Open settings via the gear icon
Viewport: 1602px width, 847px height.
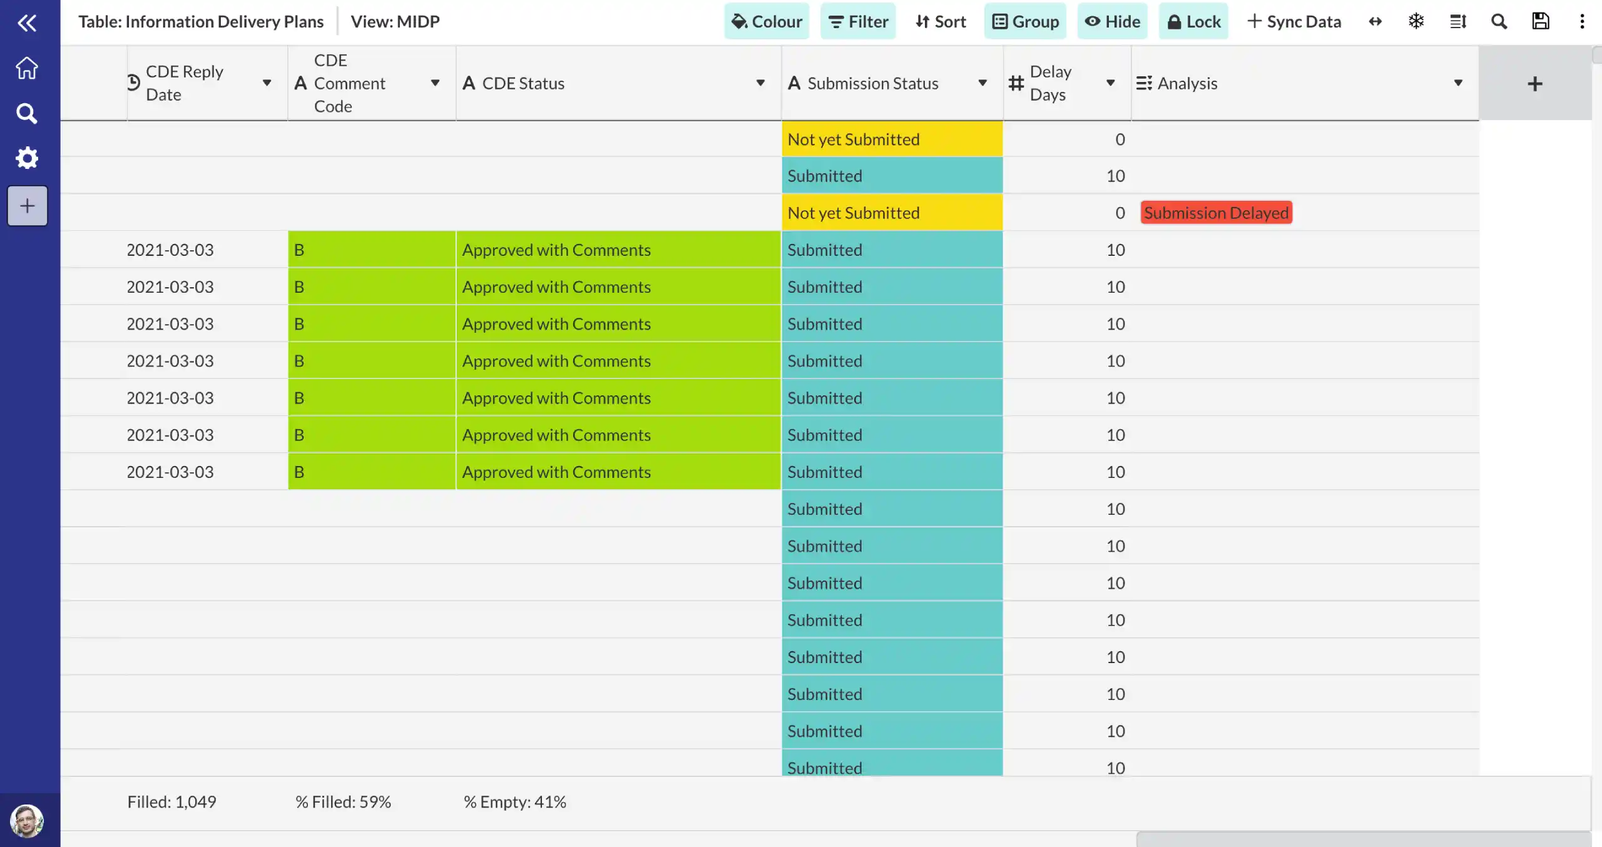26,158
